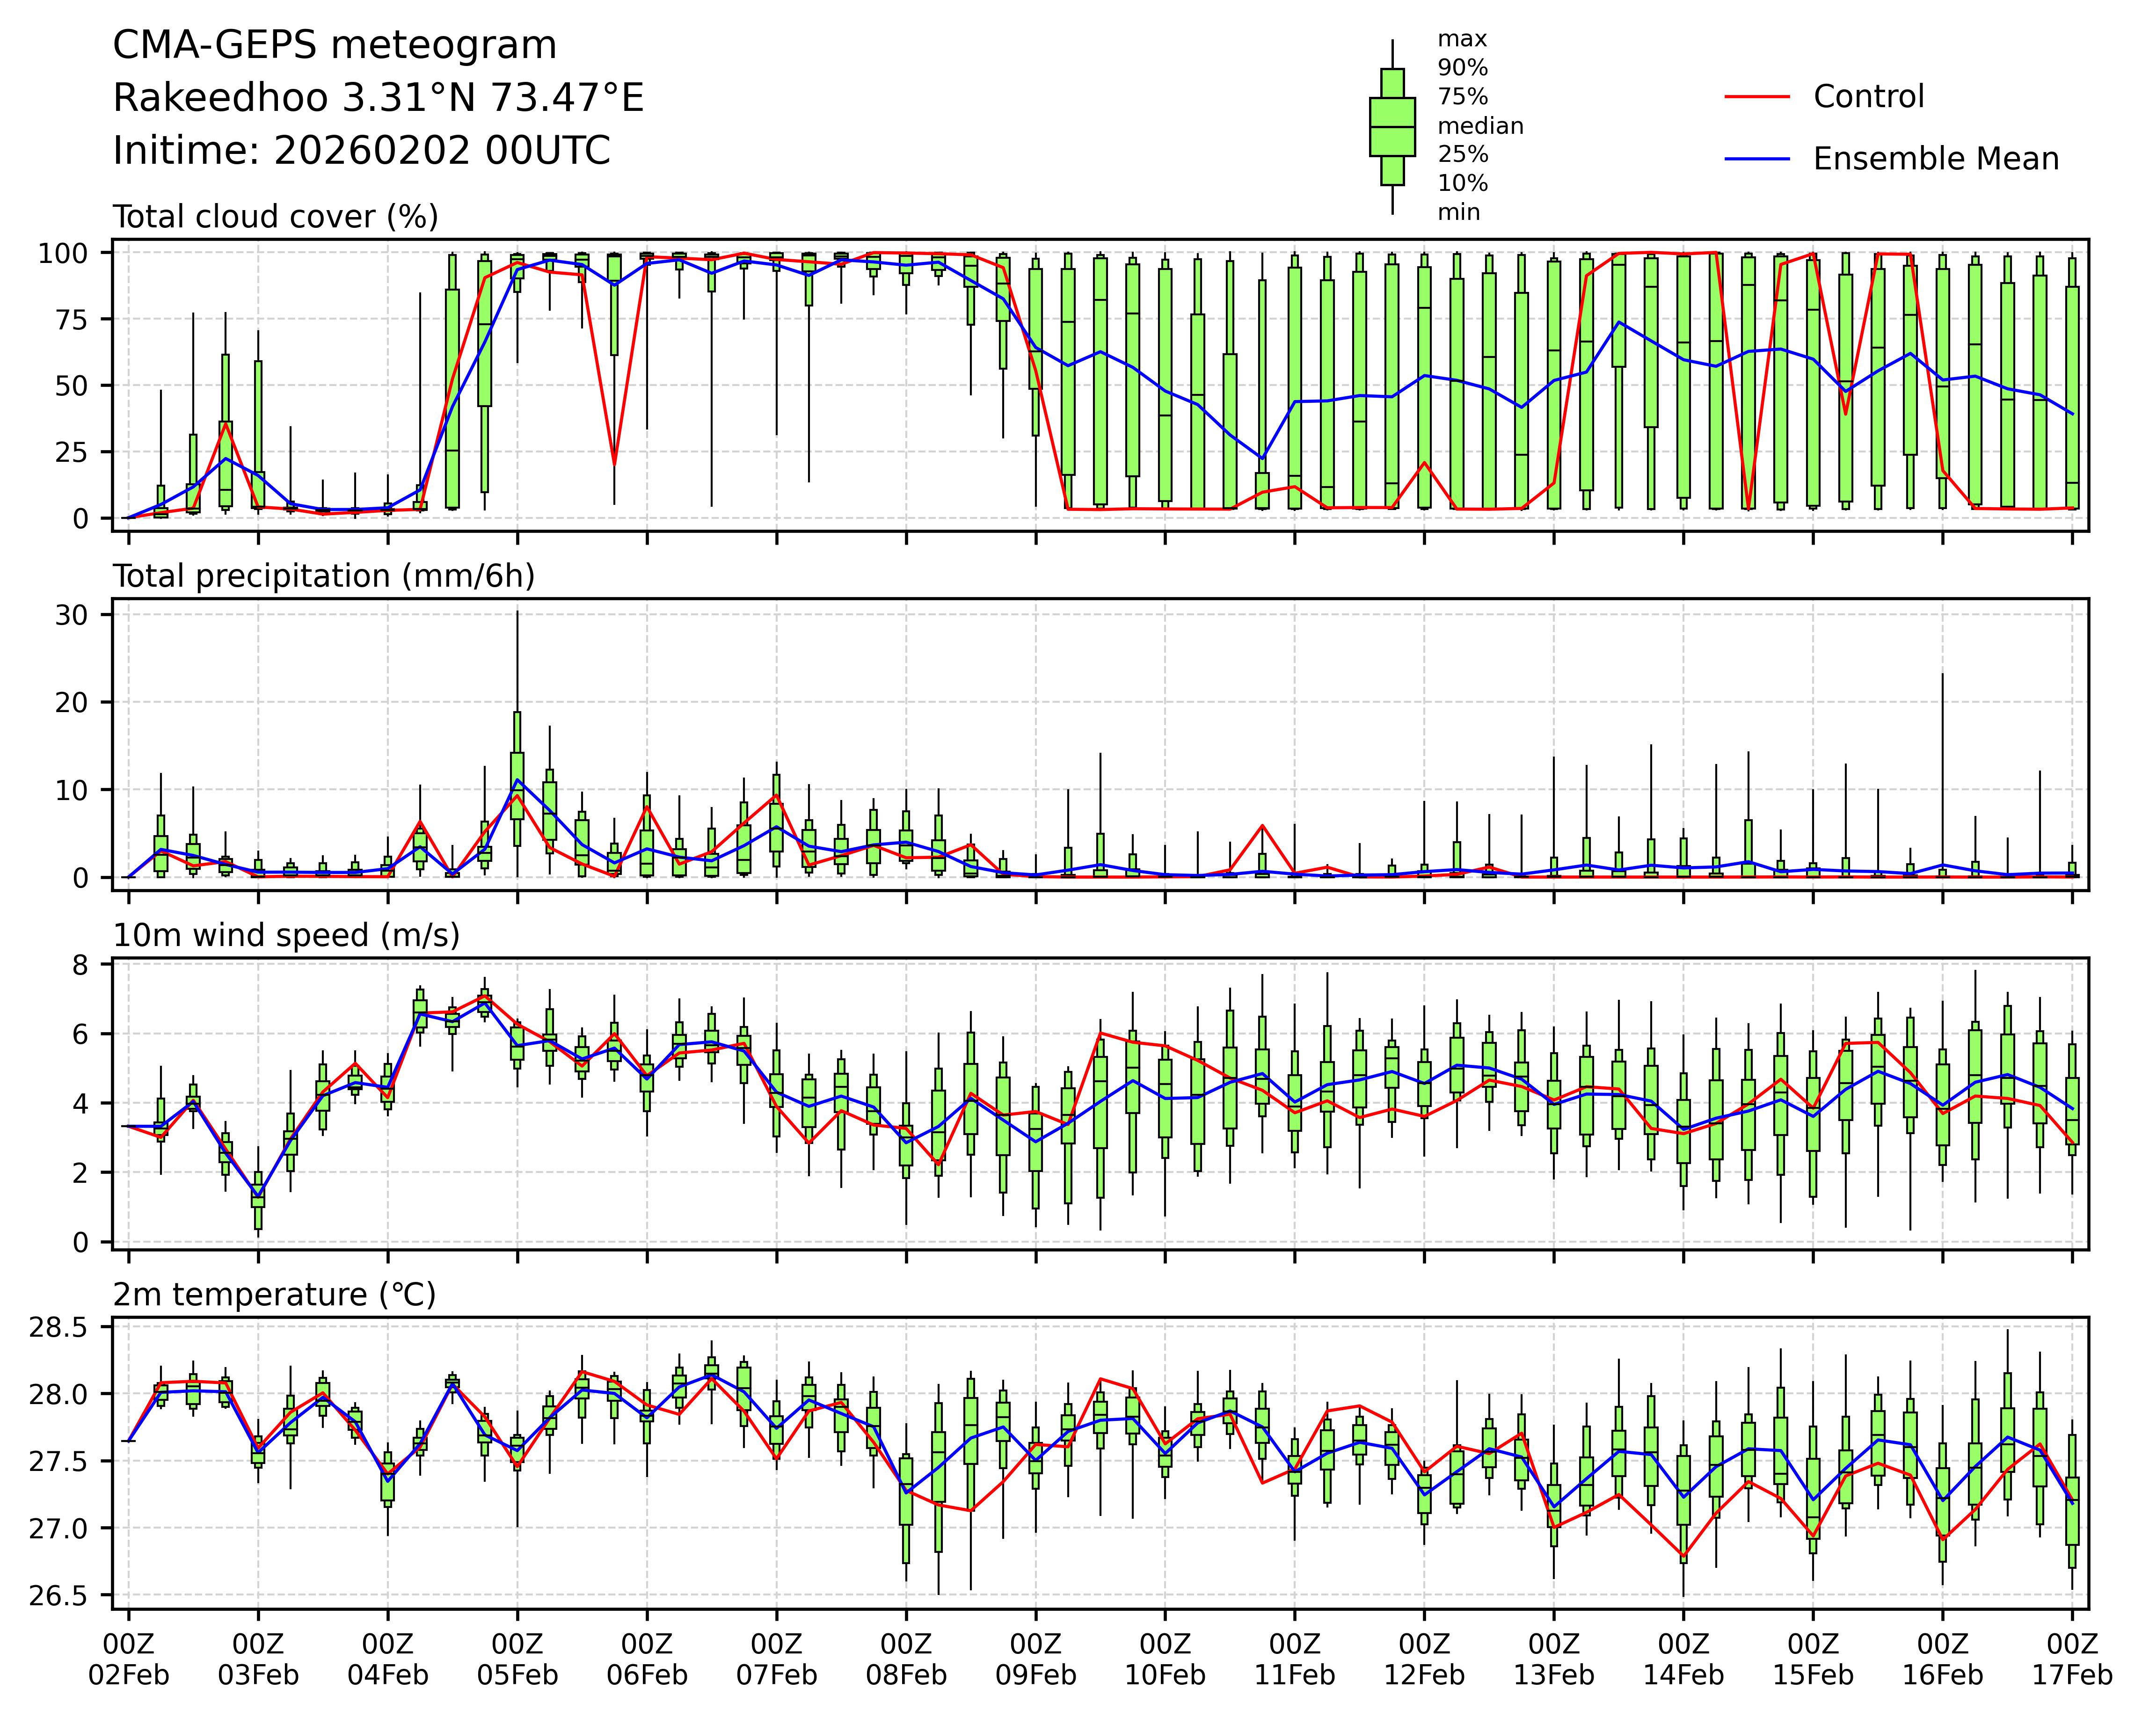
Task: Click the 00Z 17Feb x-axis label
Action: pyautogui.click(x=2071, y=1659)
